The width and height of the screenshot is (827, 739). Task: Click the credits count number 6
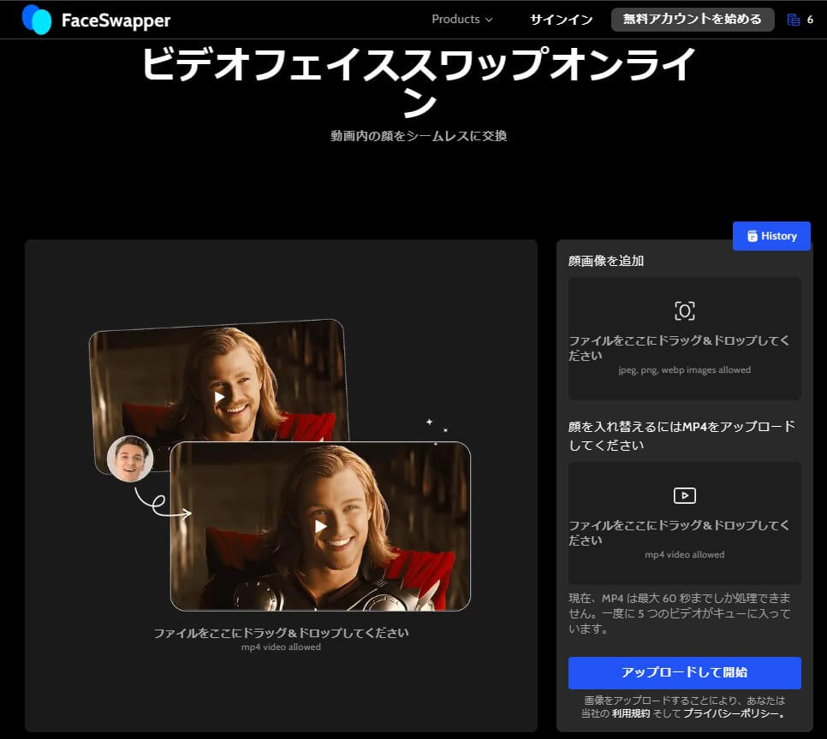[810, 20]
